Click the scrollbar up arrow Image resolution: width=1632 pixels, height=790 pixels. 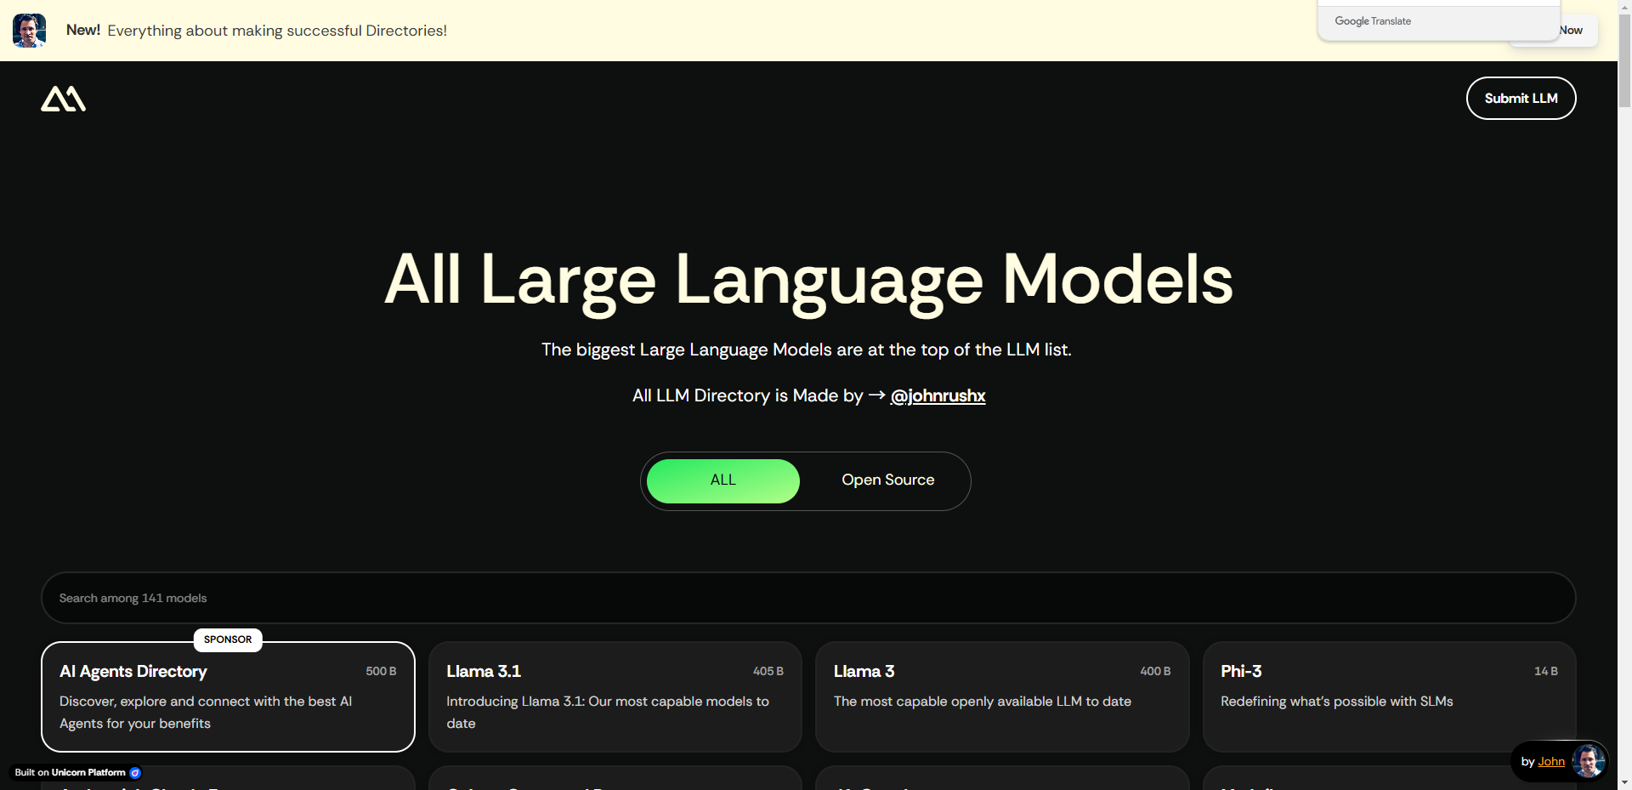coord(1624,7)
